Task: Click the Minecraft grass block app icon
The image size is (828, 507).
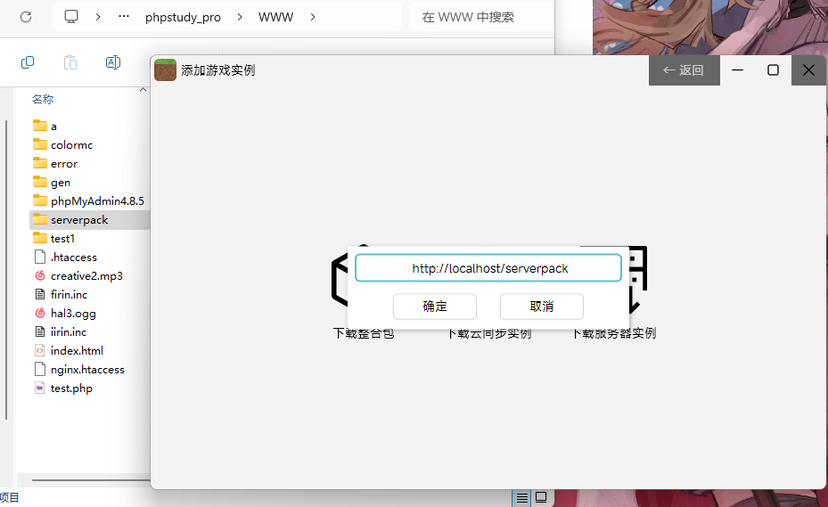Action: pos(165,70)
